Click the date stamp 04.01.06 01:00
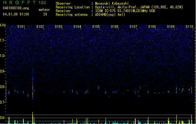This screenshot has height=124, width=196. tap(16, 14)
